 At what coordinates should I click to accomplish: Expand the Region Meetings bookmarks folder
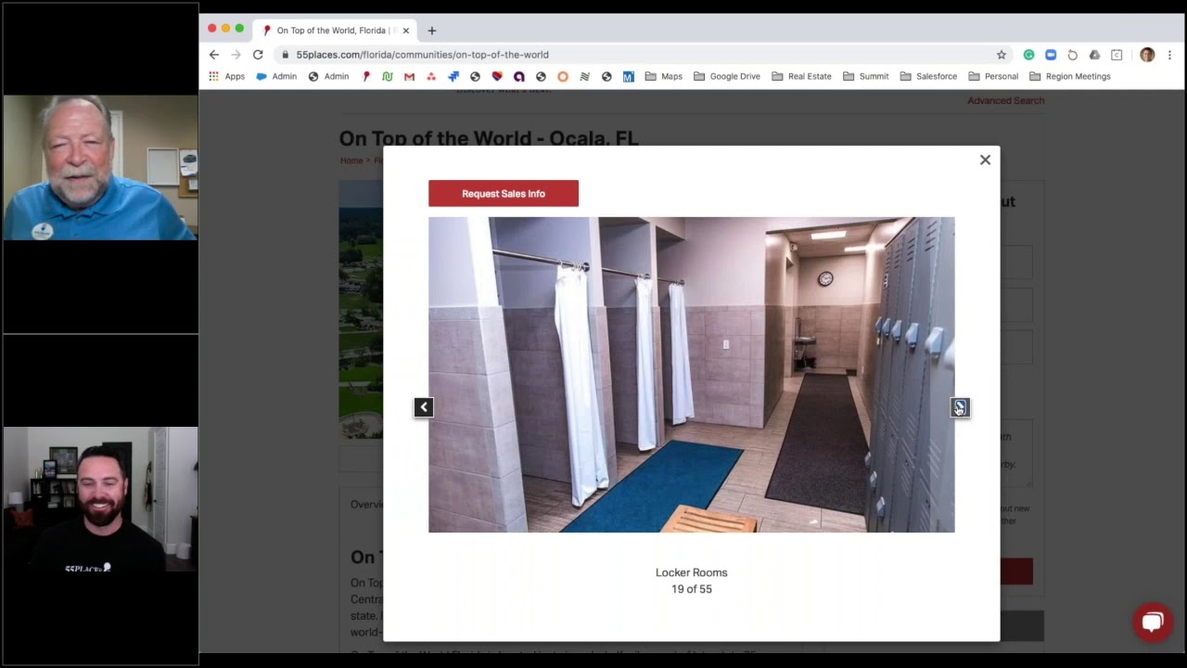(x=1069, y=76)
